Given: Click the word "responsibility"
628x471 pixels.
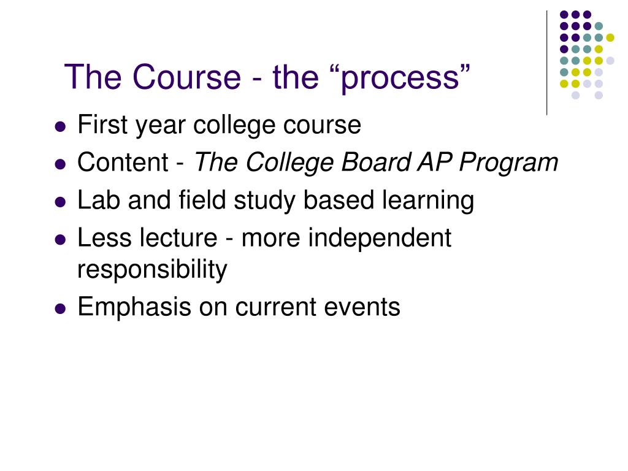Looking at the screenshot, I should pos(152,270).
